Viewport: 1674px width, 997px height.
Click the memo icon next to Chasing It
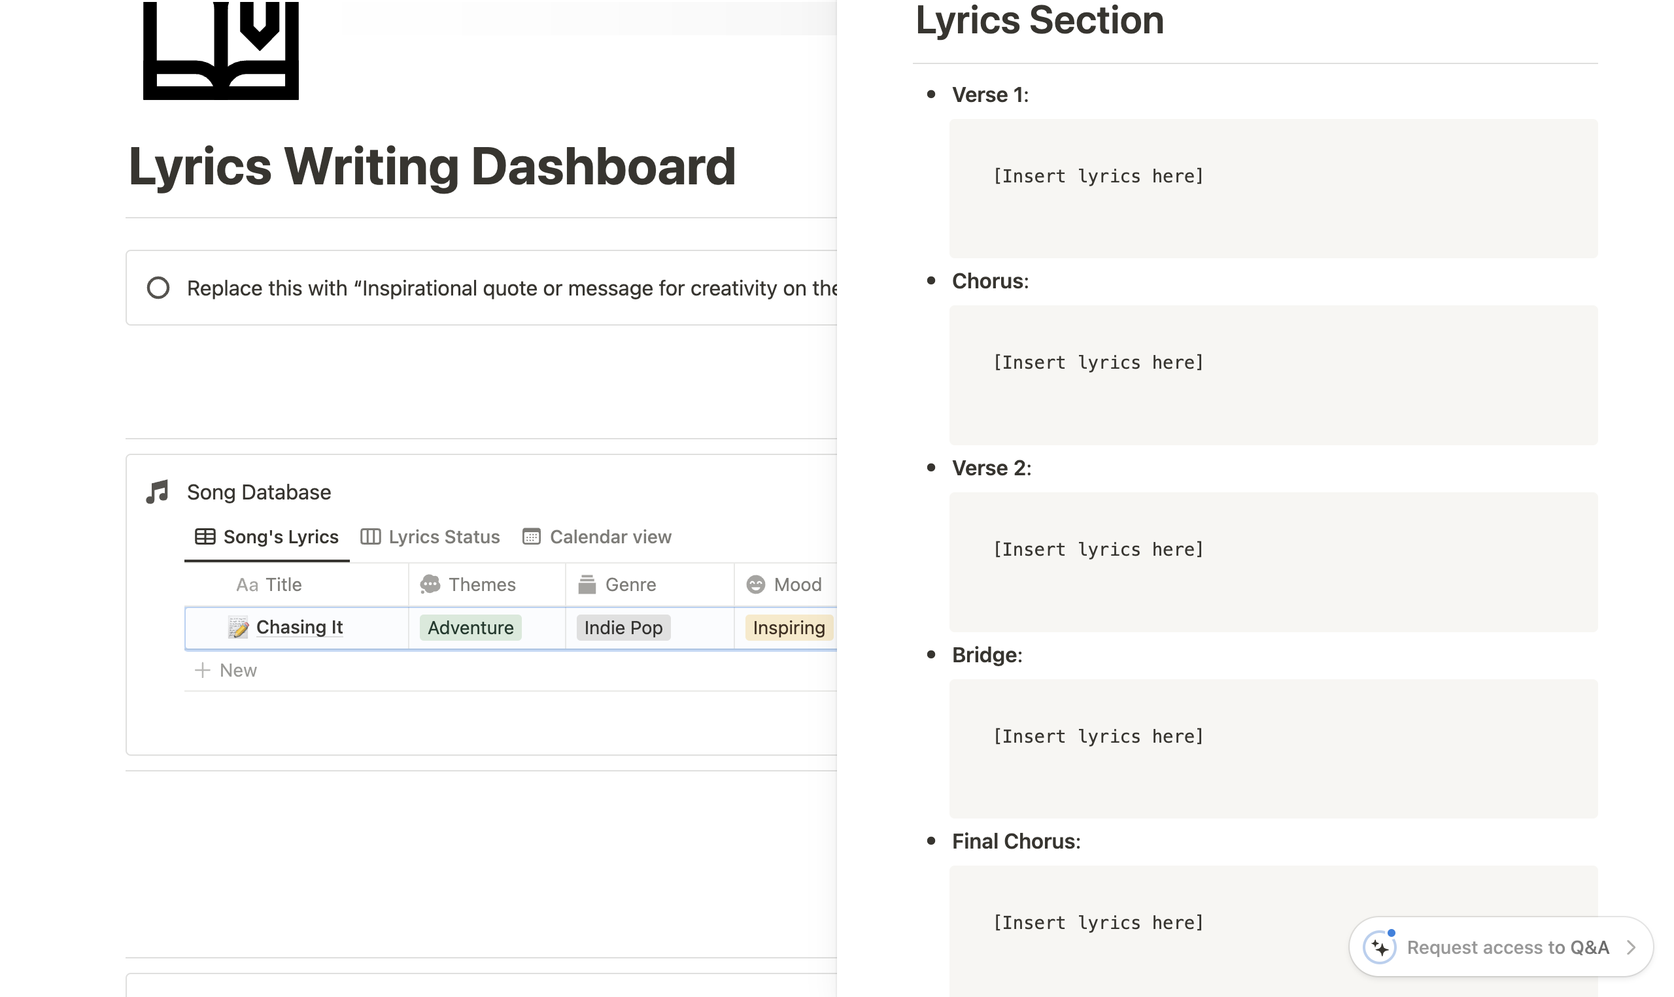tap(238, 628)
